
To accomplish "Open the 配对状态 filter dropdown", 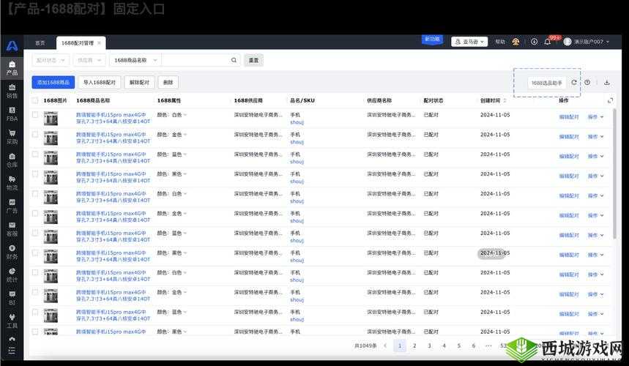I will (x=51, y=60).
